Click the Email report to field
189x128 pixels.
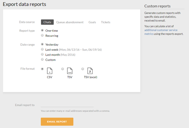(67, 105)
